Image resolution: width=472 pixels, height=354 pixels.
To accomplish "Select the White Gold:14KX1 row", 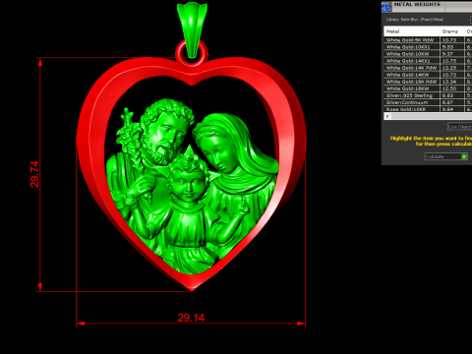I will 428,61.
